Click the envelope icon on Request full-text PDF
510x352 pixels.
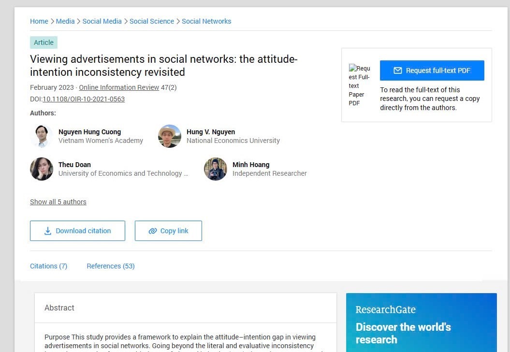pos(398,70)
